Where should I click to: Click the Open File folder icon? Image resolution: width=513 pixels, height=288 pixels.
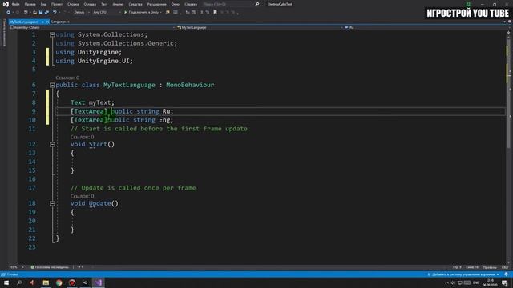[34, 13]
